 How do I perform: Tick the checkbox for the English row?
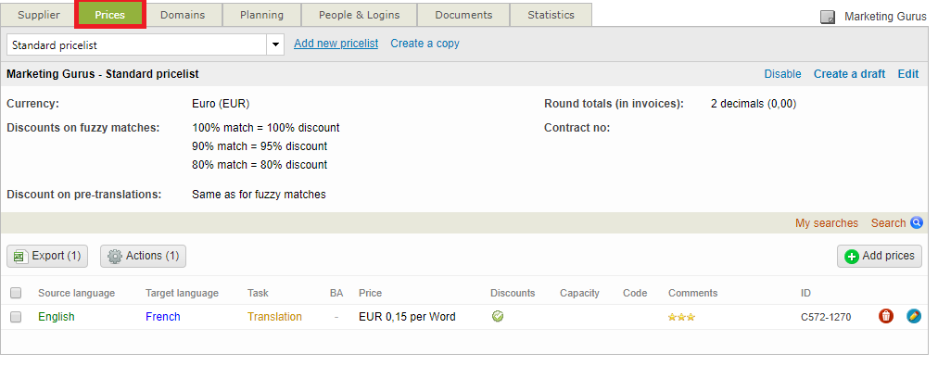[16, 317]
